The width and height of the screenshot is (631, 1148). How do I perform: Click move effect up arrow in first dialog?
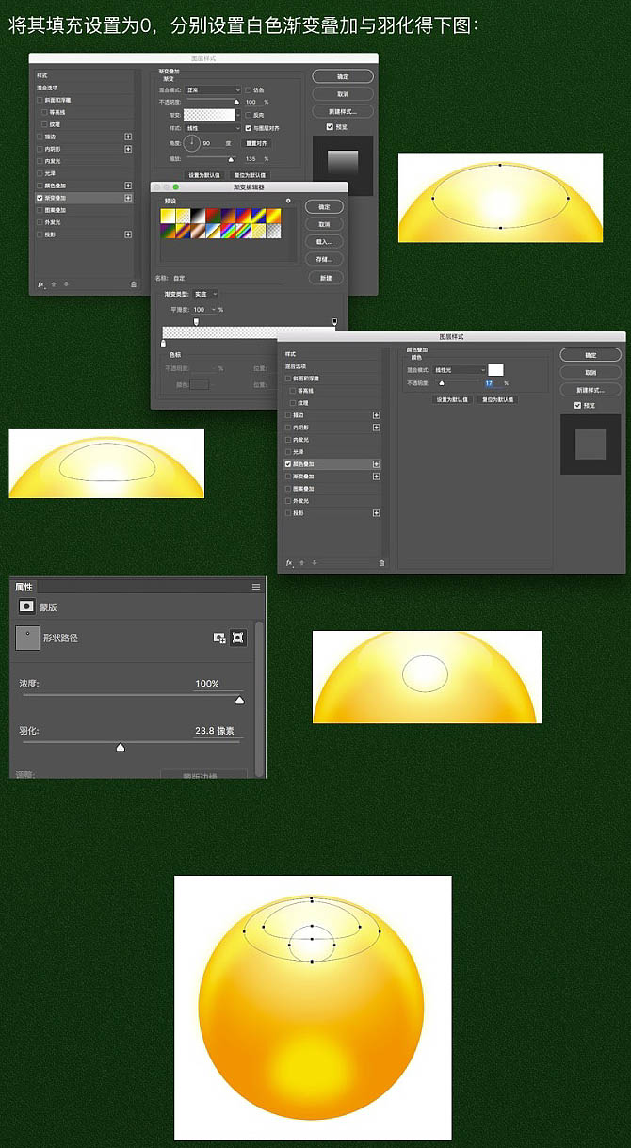point(54,284)
